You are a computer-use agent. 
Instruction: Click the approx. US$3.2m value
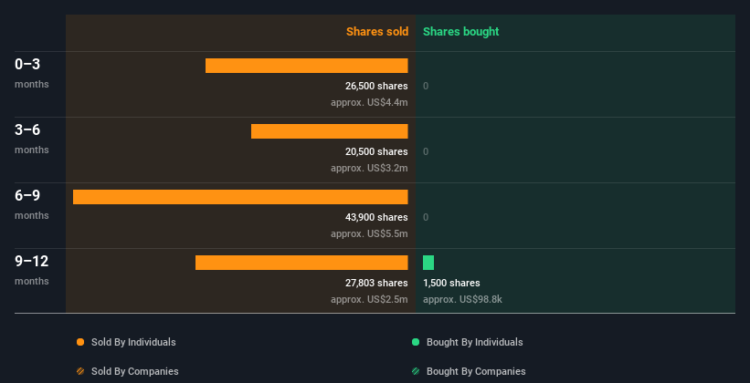[369, 168]
